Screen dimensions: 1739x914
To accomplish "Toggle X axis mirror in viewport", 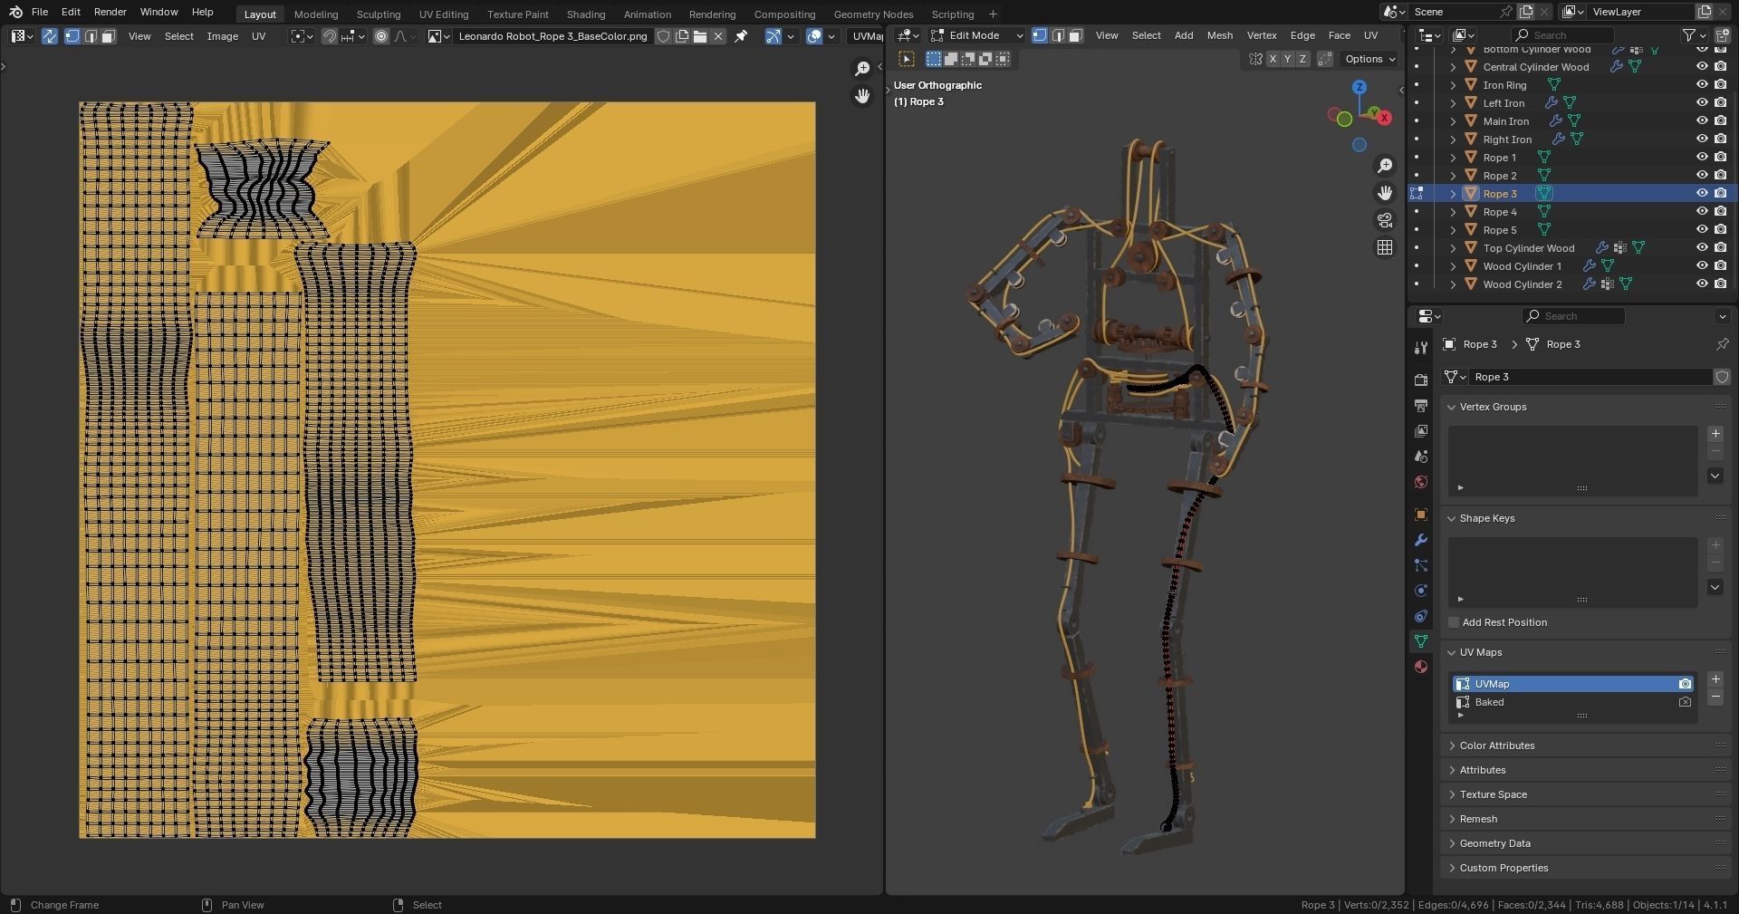I will tap(1273, 59).
